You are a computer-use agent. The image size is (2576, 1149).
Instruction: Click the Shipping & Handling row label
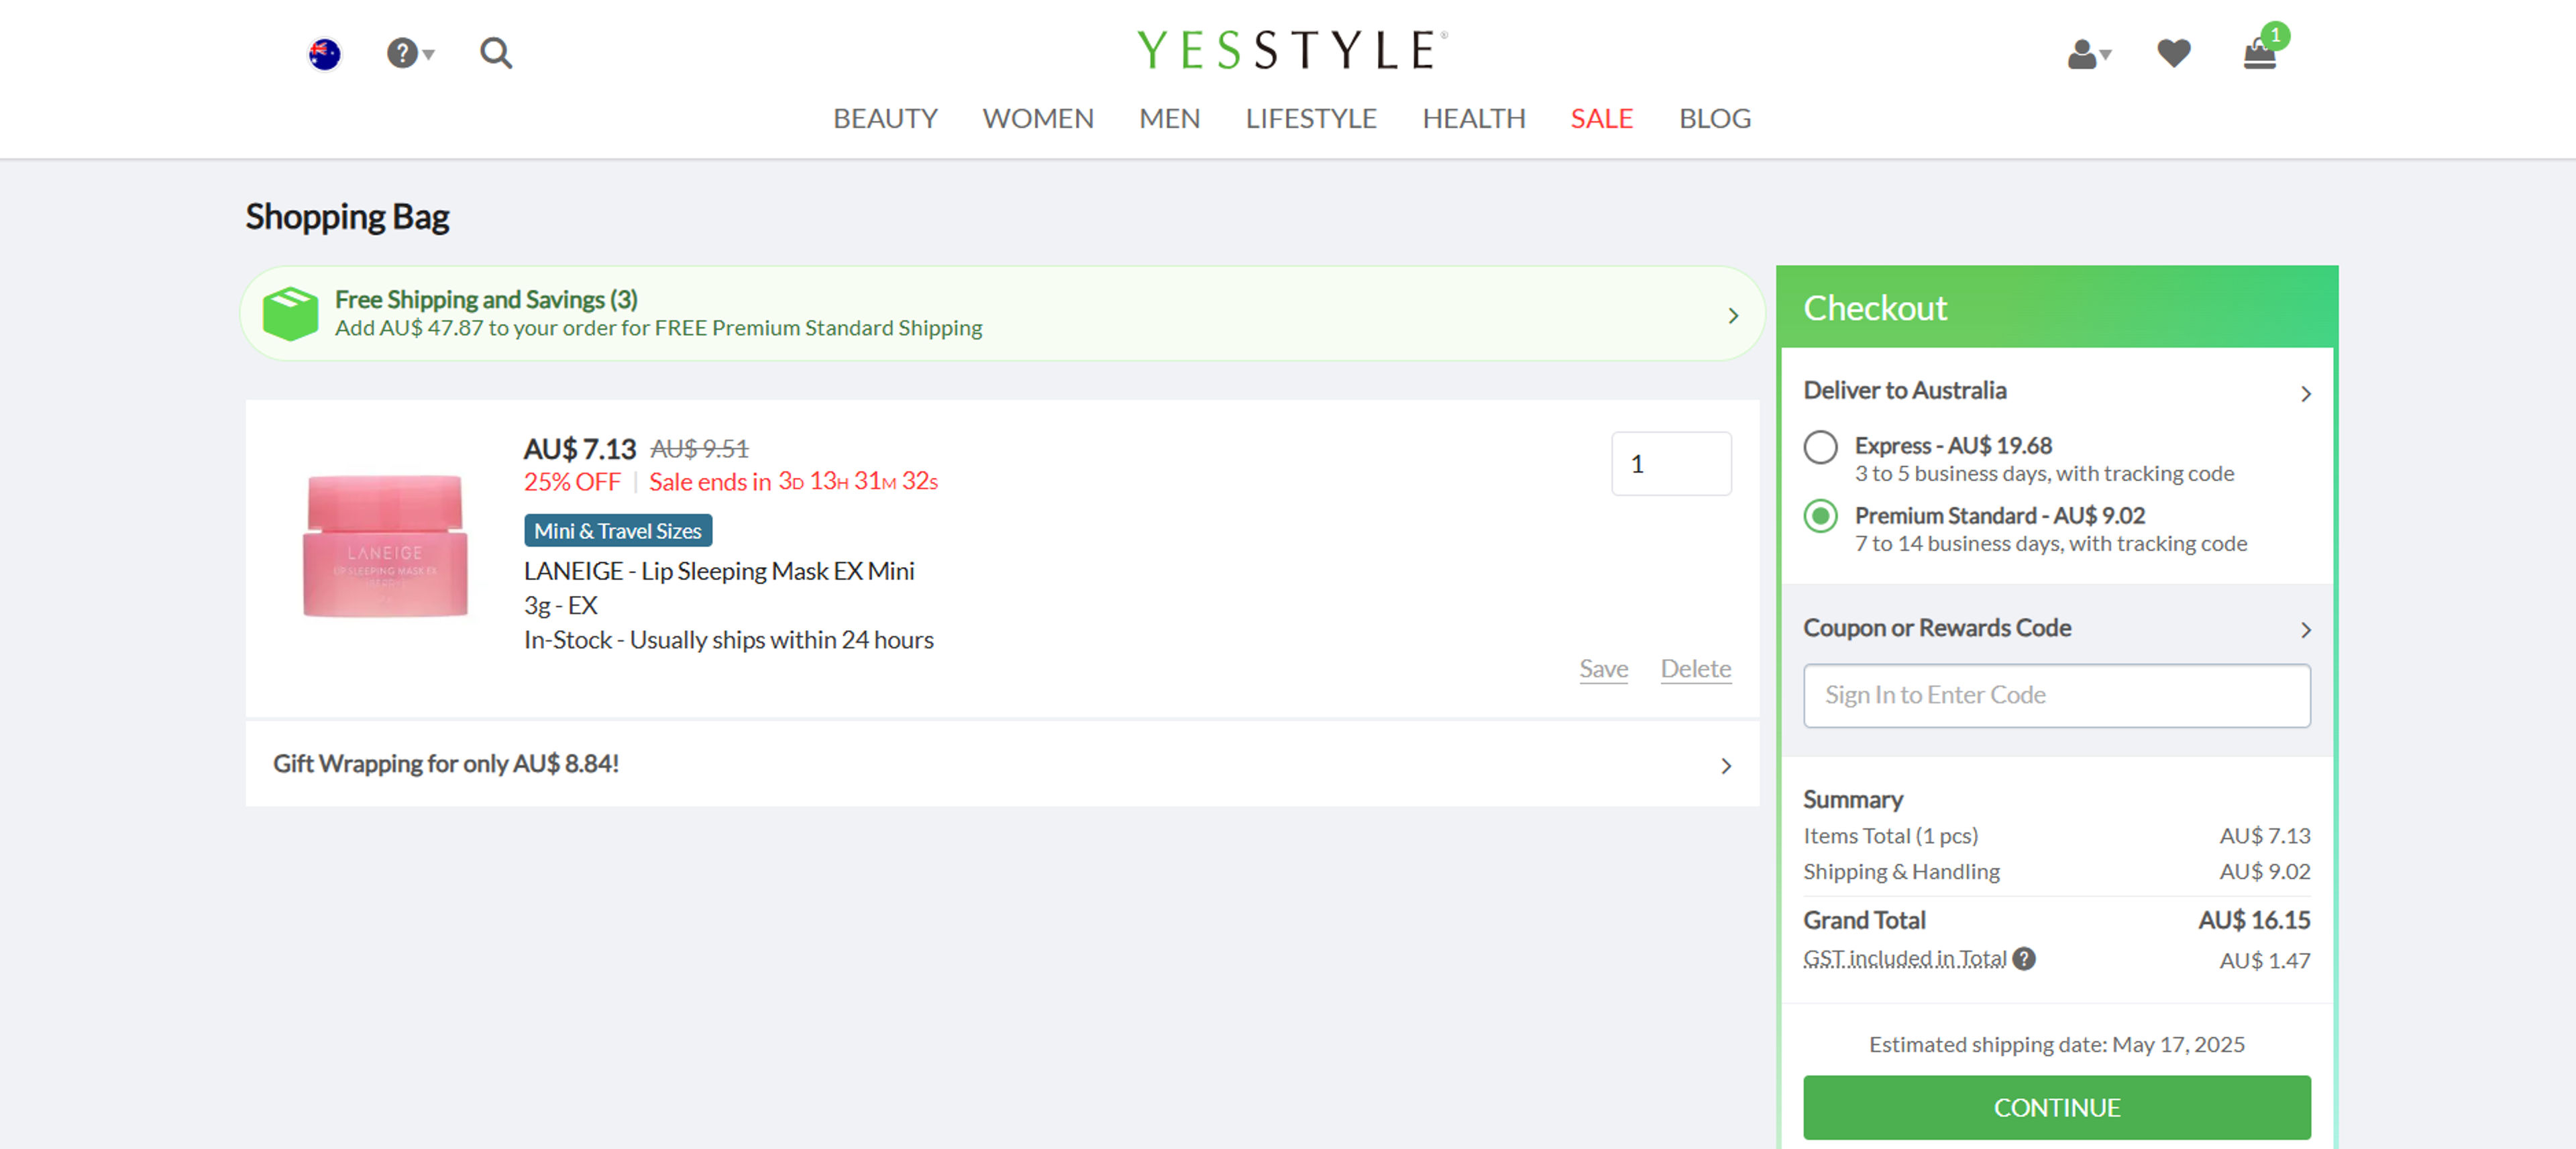coord(1901,872)
